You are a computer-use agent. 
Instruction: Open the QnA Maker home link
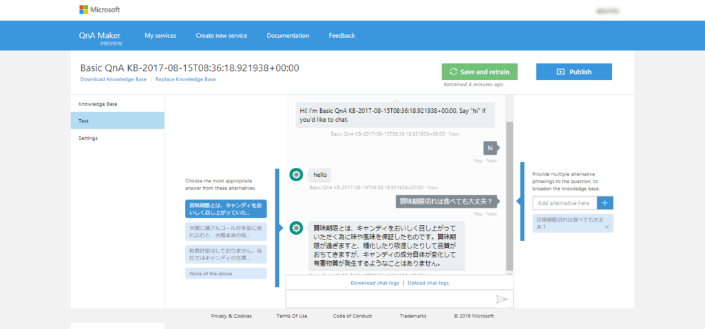coord(99,36)
